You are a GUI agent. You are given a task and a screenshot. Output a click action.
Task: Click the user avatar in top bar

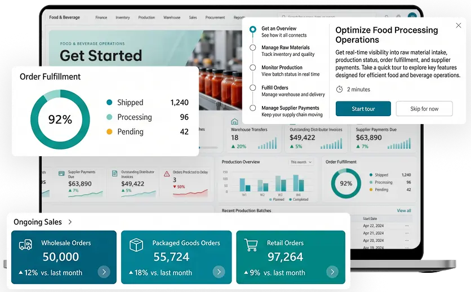click(412, 16)
